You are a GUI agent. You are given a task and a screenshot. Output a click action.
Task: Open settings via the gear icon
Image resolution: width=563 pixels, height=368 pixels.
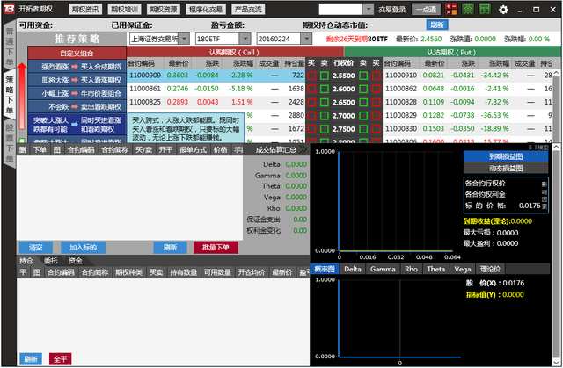503,10
